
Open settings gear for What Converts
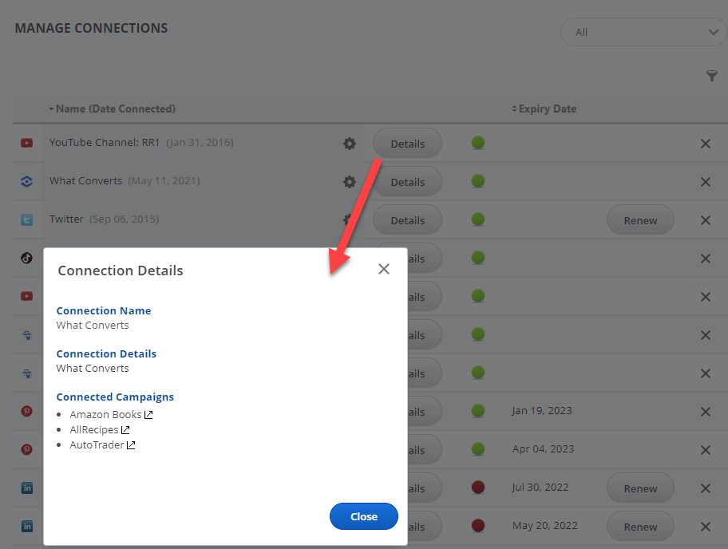[350, 182]
